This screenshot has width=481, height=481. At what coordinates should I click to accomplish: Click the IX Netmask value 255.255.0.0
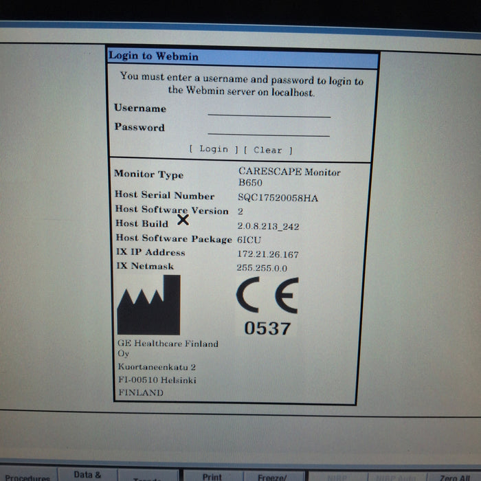point(263,268)
